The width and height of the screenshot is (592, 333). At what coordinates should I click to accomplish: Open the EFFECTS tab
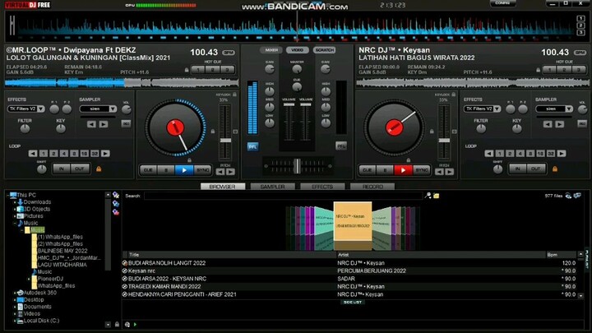coord(322,187)
